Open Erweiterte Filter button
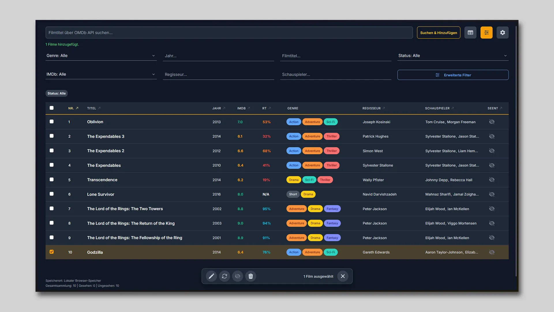This screenshot has height=312, width=554. tap(453, 75)
